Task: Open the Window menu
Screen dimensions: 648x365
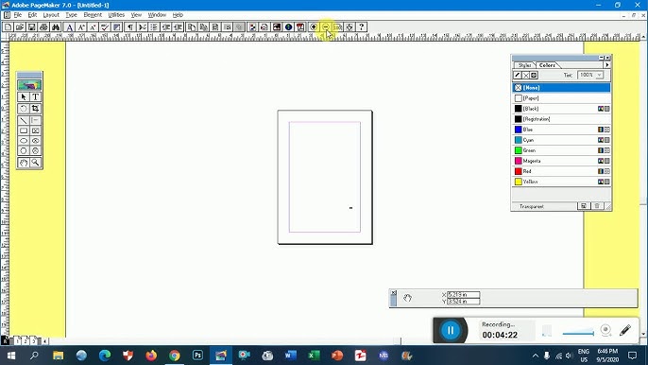Action: point(157,15)
